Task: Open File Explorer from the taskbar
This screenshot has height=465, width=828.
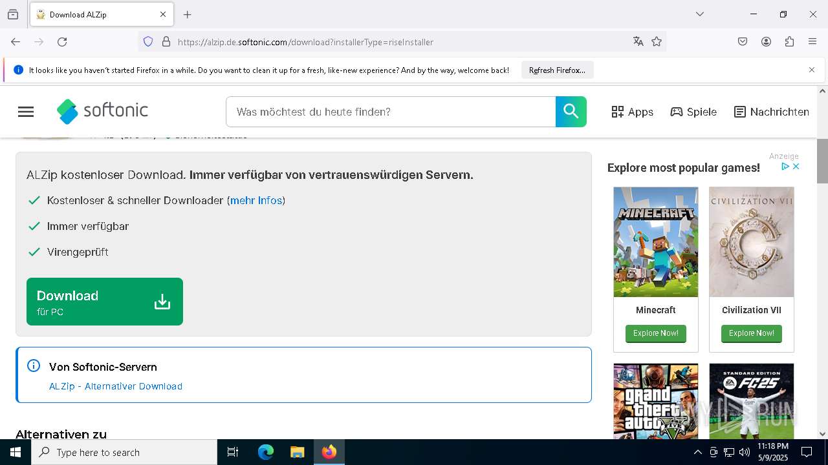Action: click(297, 452)
